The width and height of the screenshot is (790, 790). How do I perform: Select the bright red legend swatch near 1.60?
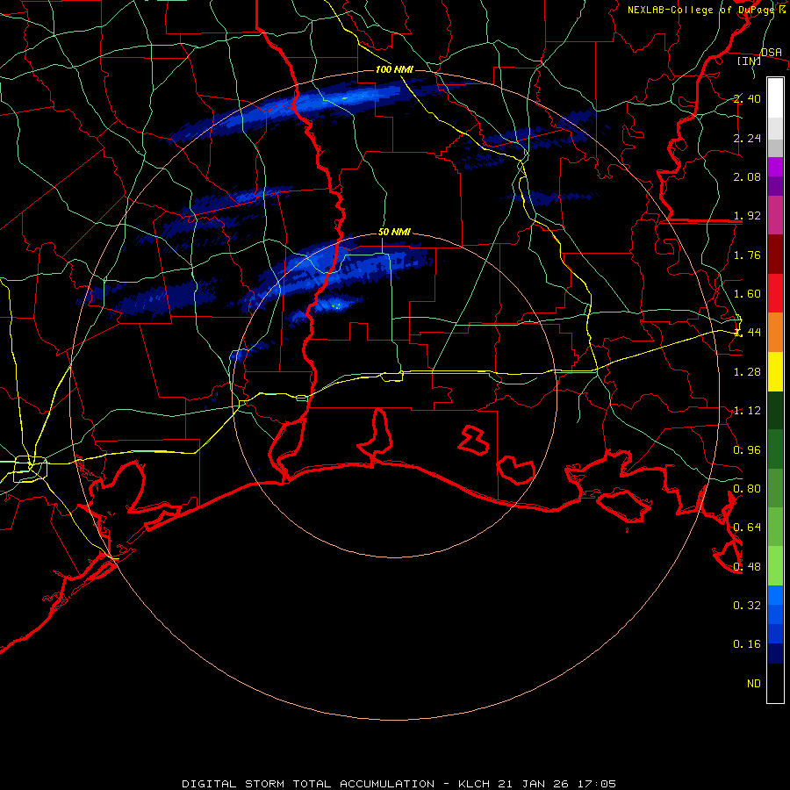coord(775,293)
